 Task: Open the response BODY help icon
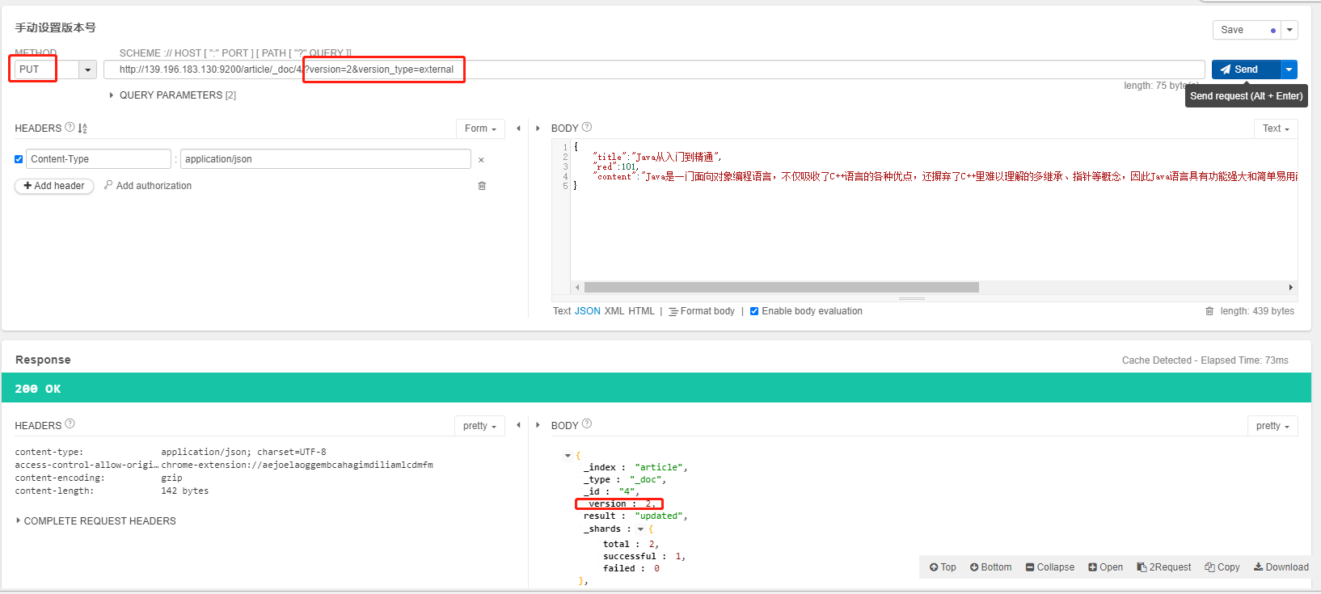(x=587, y=423)
